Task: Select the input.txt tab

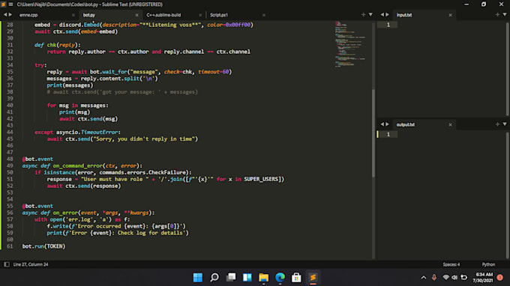Action: (404, 15)
